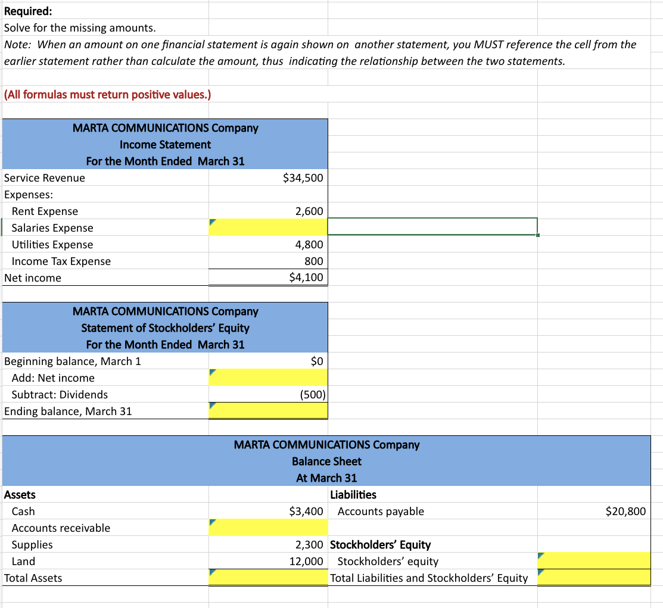The image size is (663, 608).
Task: Select the yellow Stockholders' equity amount cell
Action: pos(593,561)
